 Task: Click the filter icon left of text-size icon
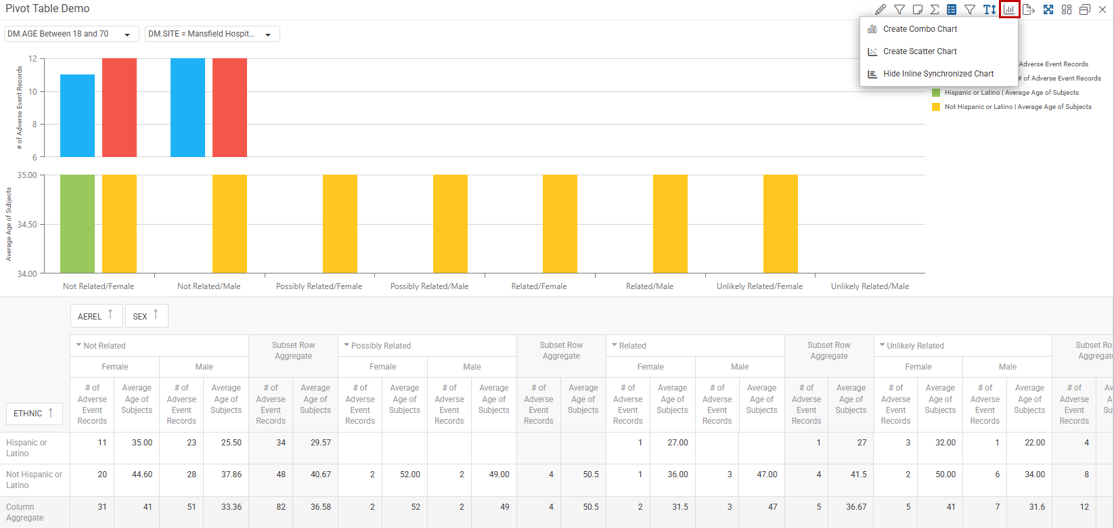pos(970,9)
